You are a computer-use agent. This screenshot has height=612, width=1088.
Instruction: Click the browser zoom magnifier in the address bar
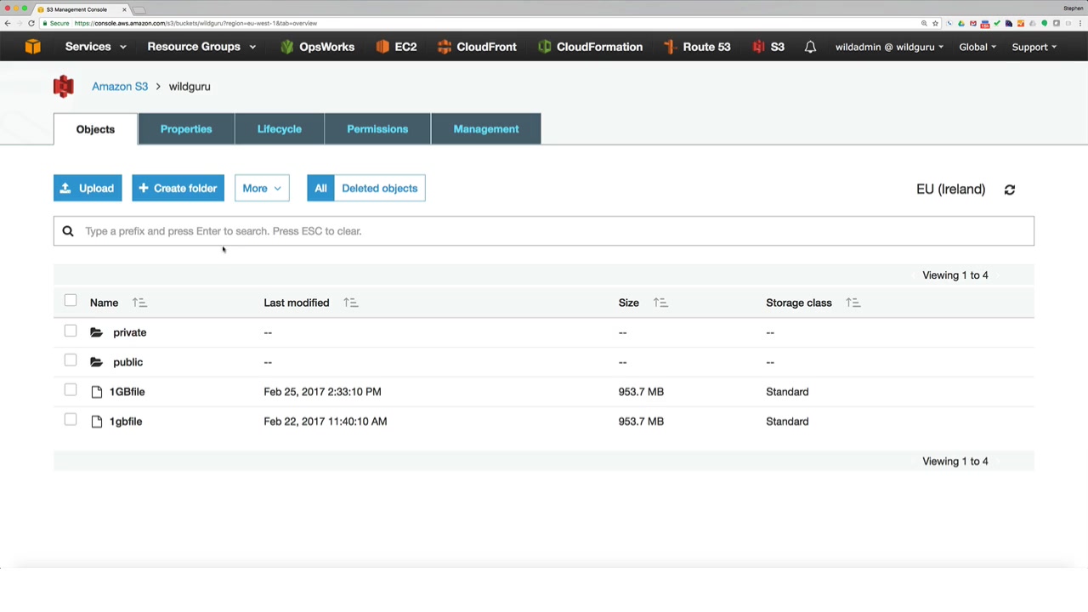pos(924,23)
